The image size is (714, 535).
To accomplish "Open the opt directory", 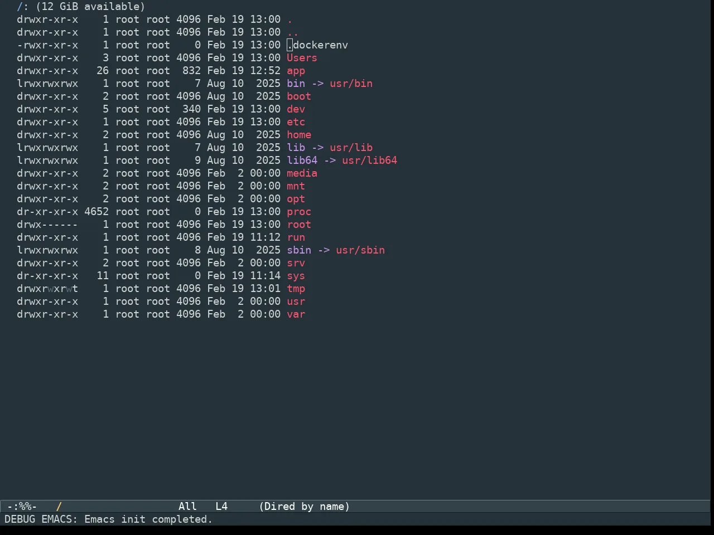I will click(x=296, y=199).
